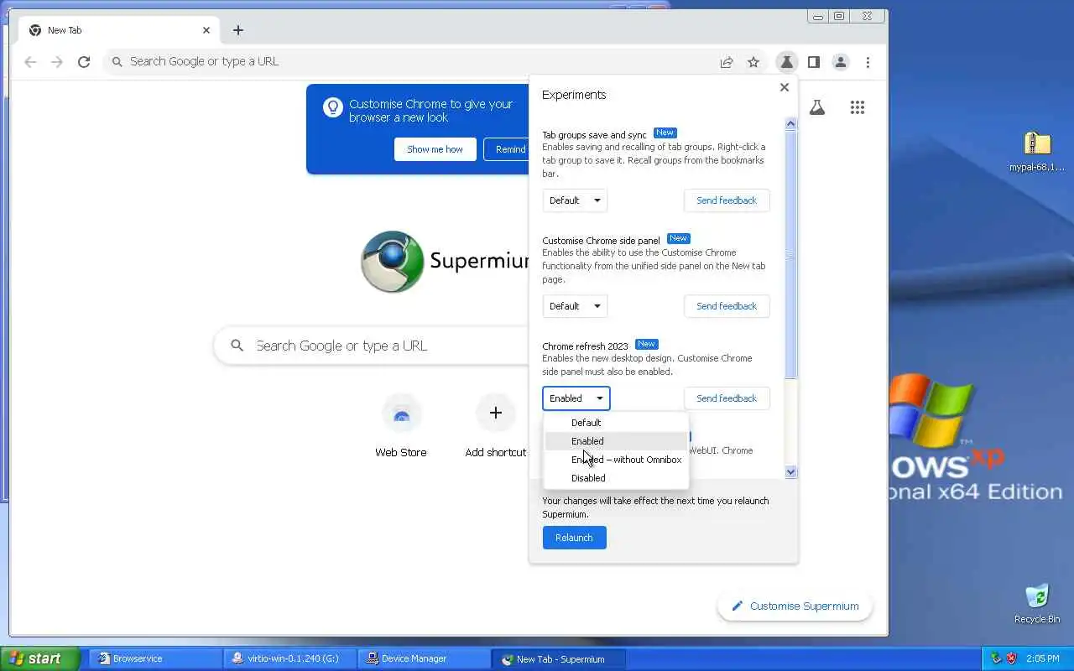
Task: Go forward with the browser forward arrow
Action: [x=57, y=62]
